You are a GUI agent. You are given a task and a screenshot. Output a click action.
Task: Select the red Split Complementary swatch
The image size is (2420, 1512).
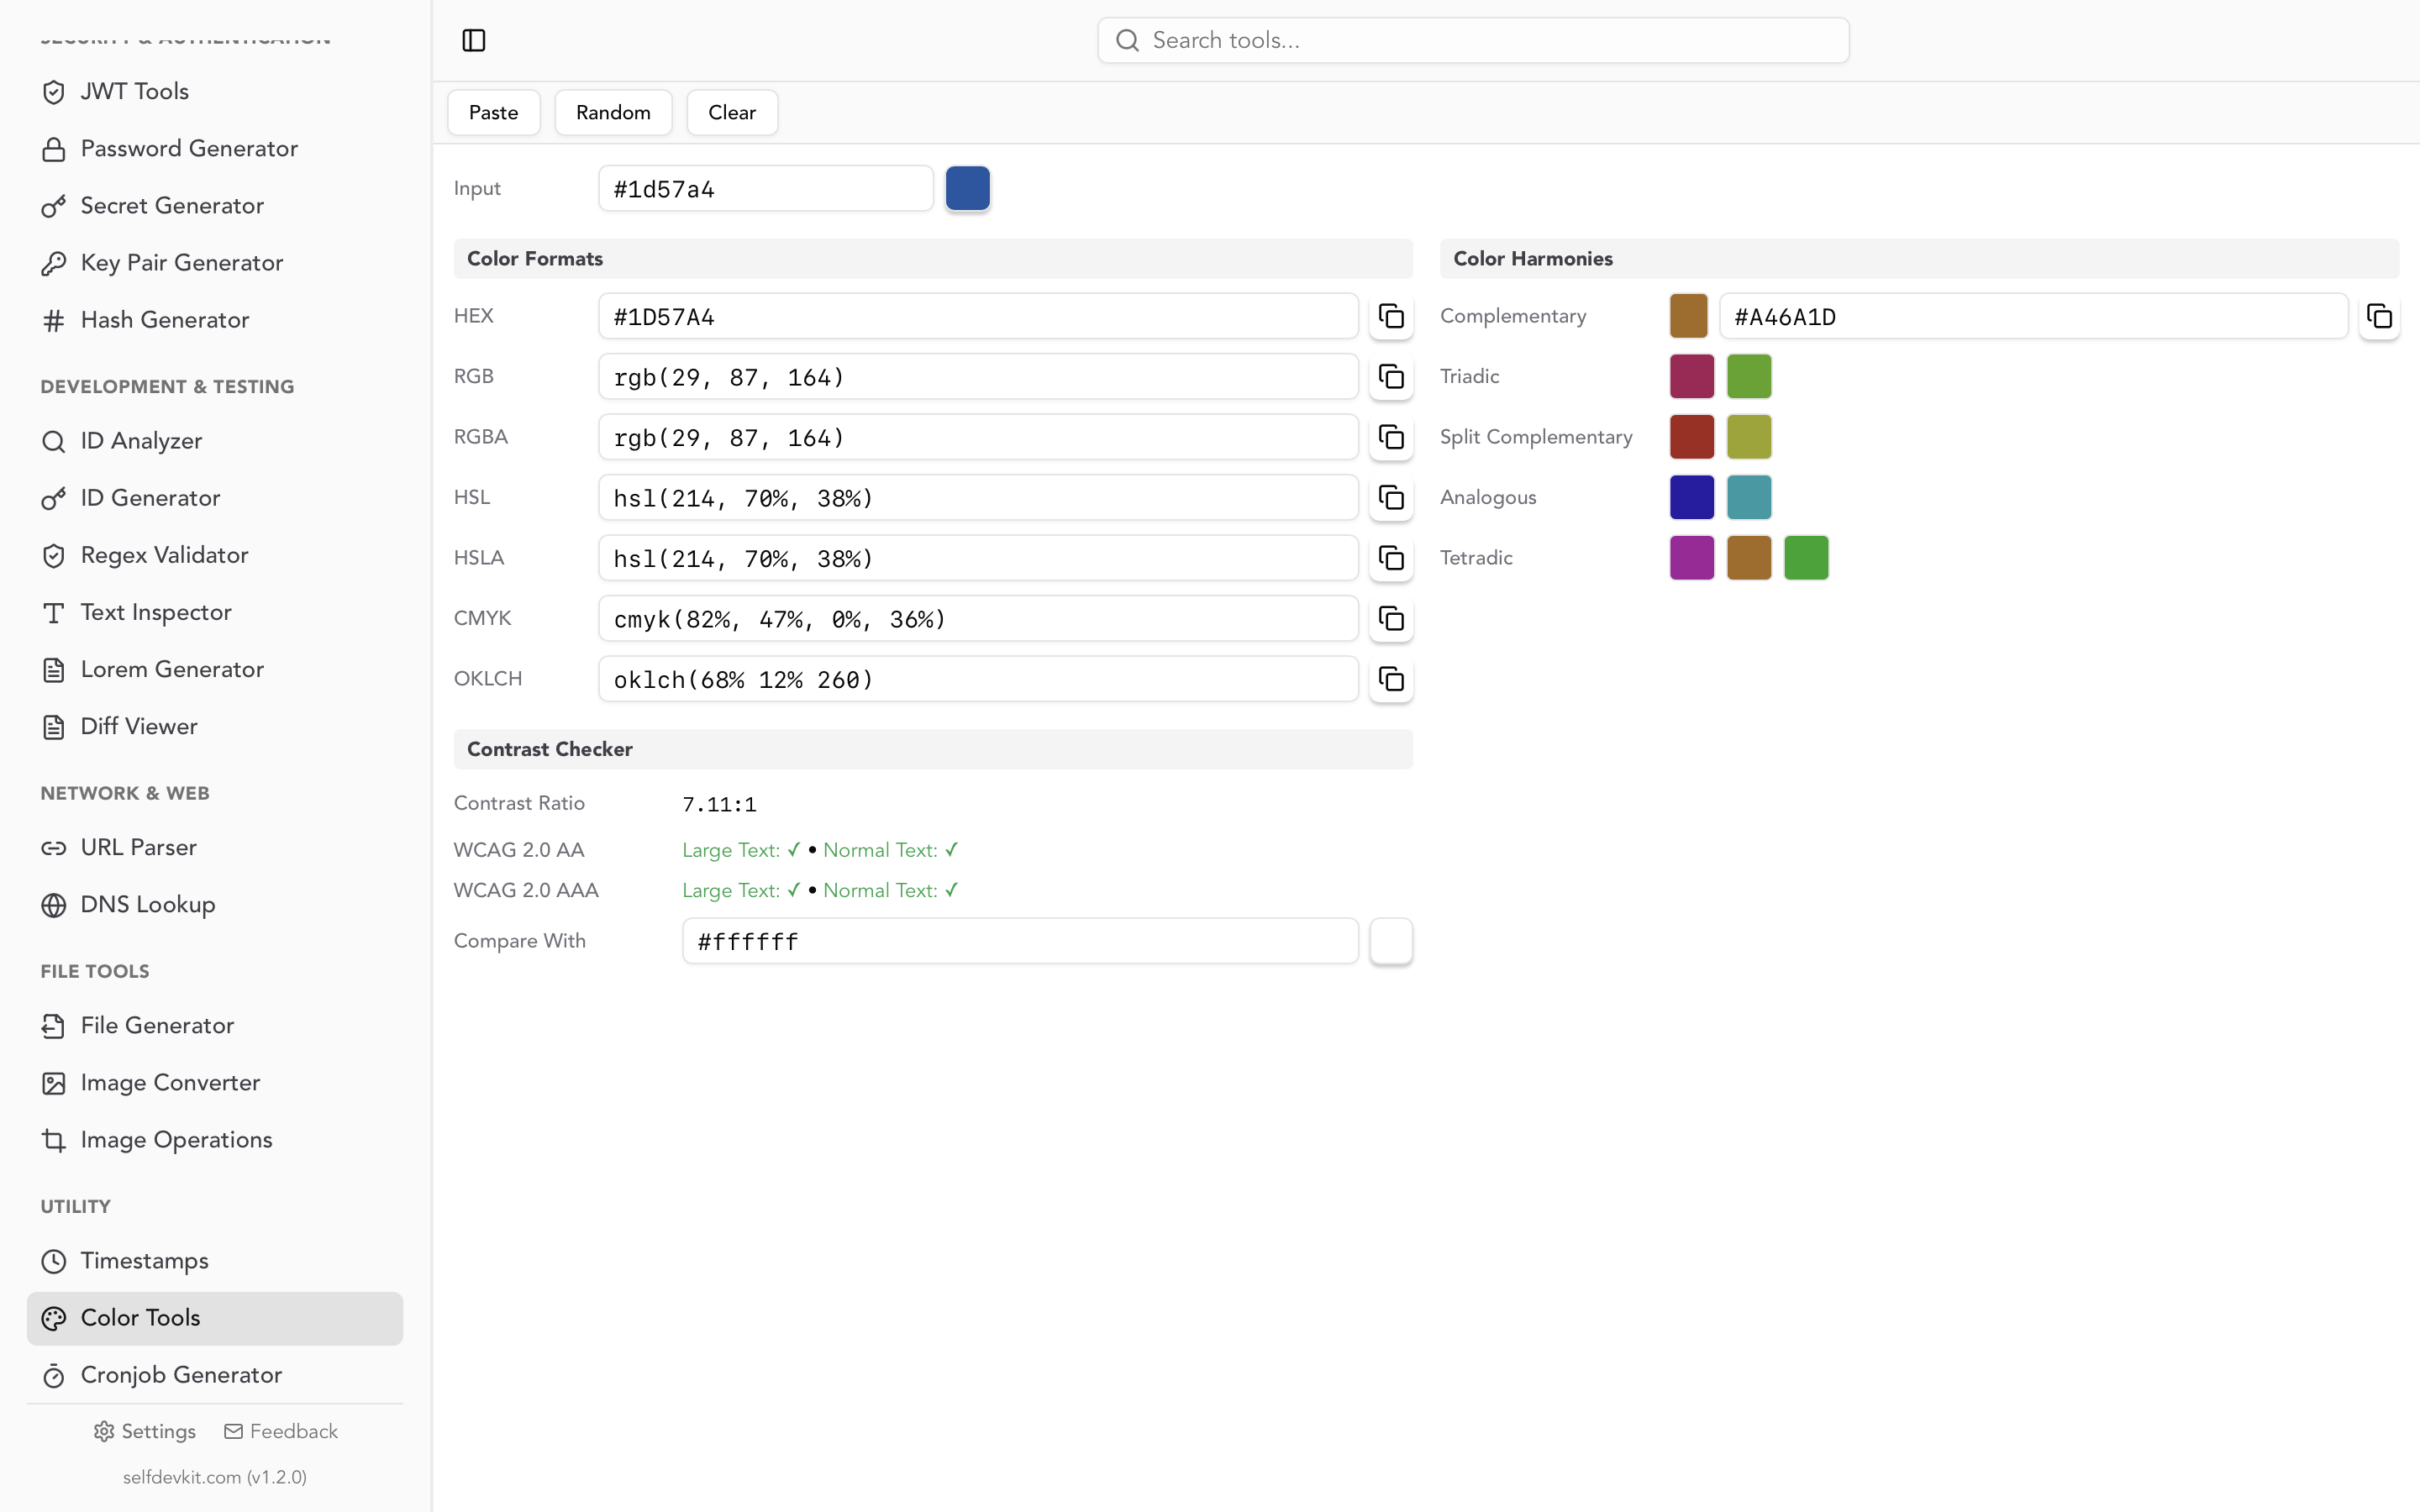[1692, 437]
